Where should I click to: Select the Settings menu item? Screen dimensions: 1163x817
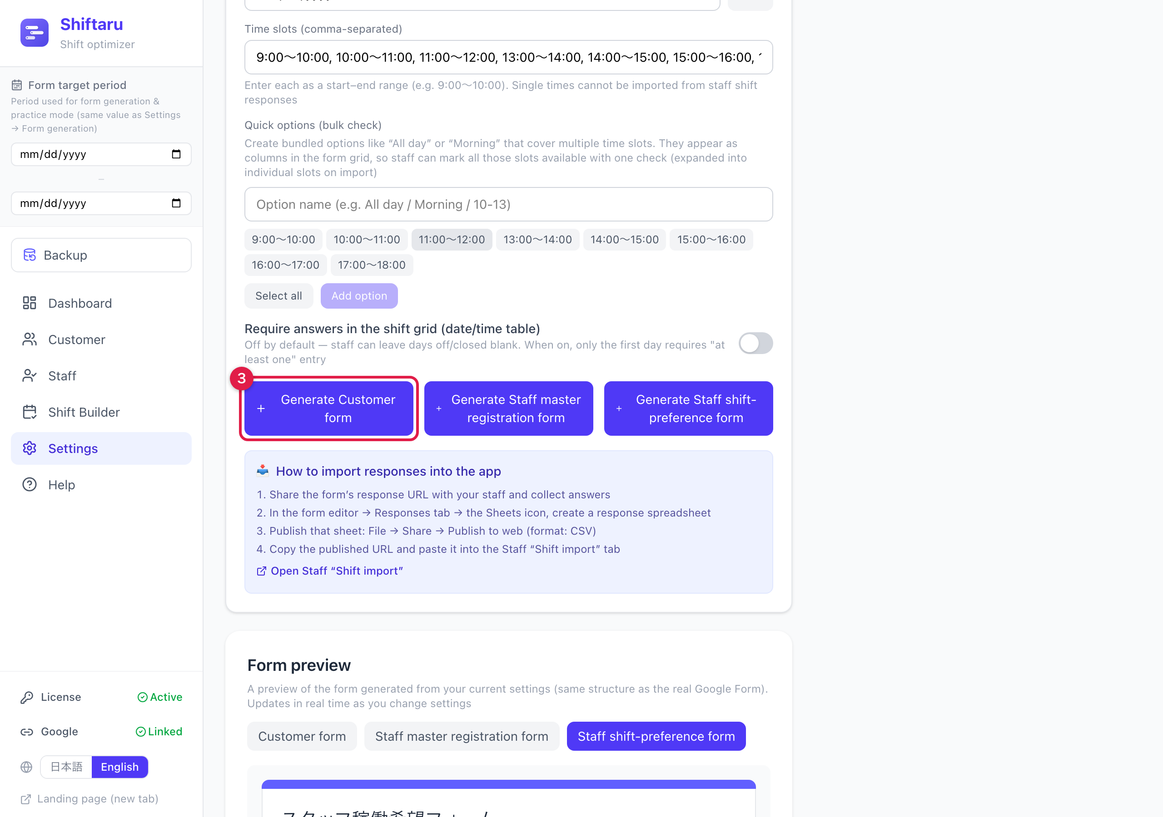[x=101, y=448]
